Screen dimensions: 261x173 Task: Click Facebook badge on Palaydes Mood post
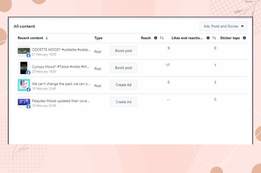pyautogui.click(x=29, y=106)
